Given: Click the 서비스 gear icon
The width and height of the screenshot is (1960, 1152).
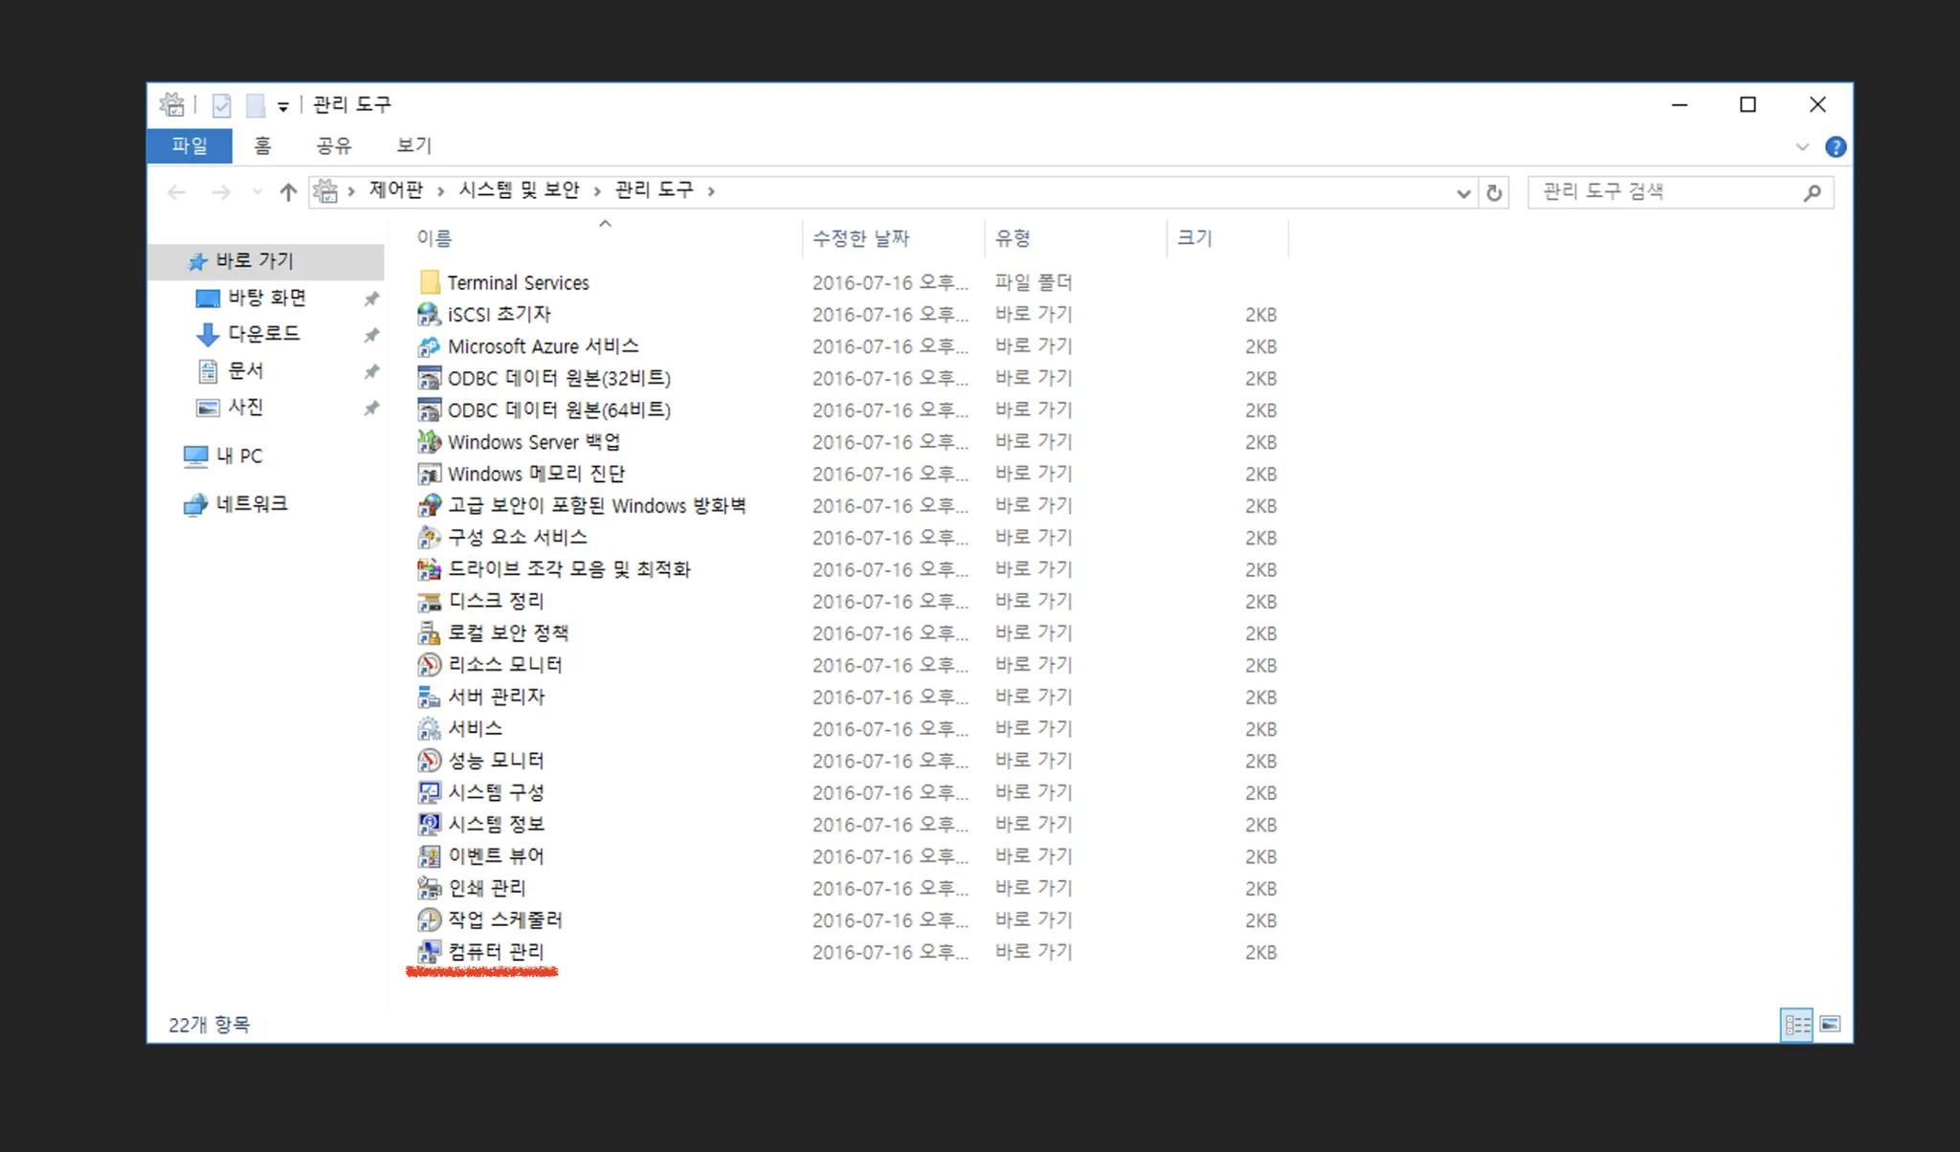Looking at the screenshot, I should coord(429,729).
